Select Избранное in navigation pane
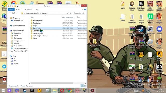Image resolution: width=166 pixels, height=93 pixels. pos(16,18)
